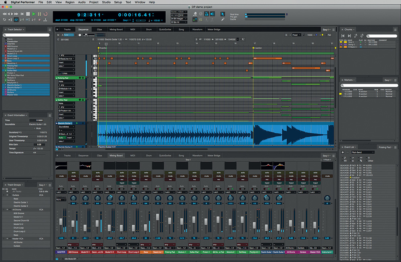Open the Track Selector panel menu icon
The width and height of the screenshot is (401, 262).
pos(50,30)
